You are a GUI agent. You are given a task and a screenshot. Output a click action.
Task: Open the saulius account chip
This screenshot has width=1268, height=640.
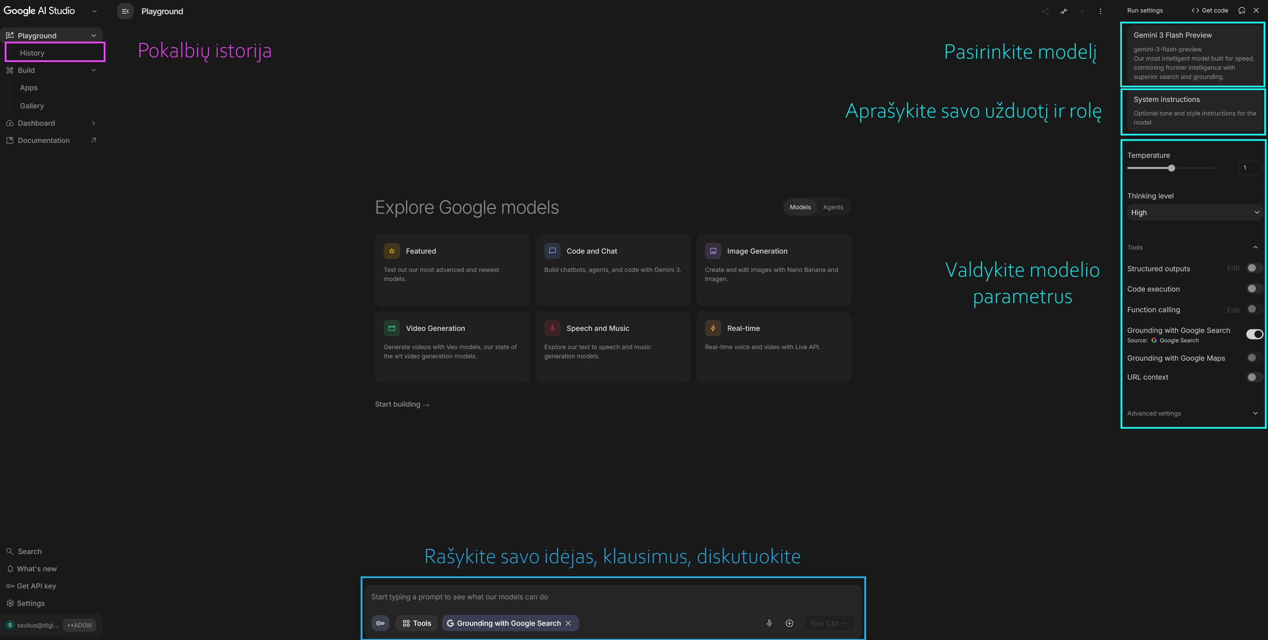pos(32,625)
